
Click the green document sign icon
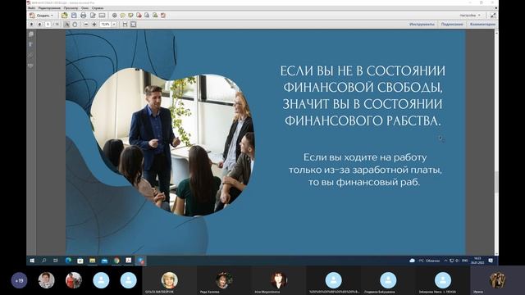tap(155, 16)
